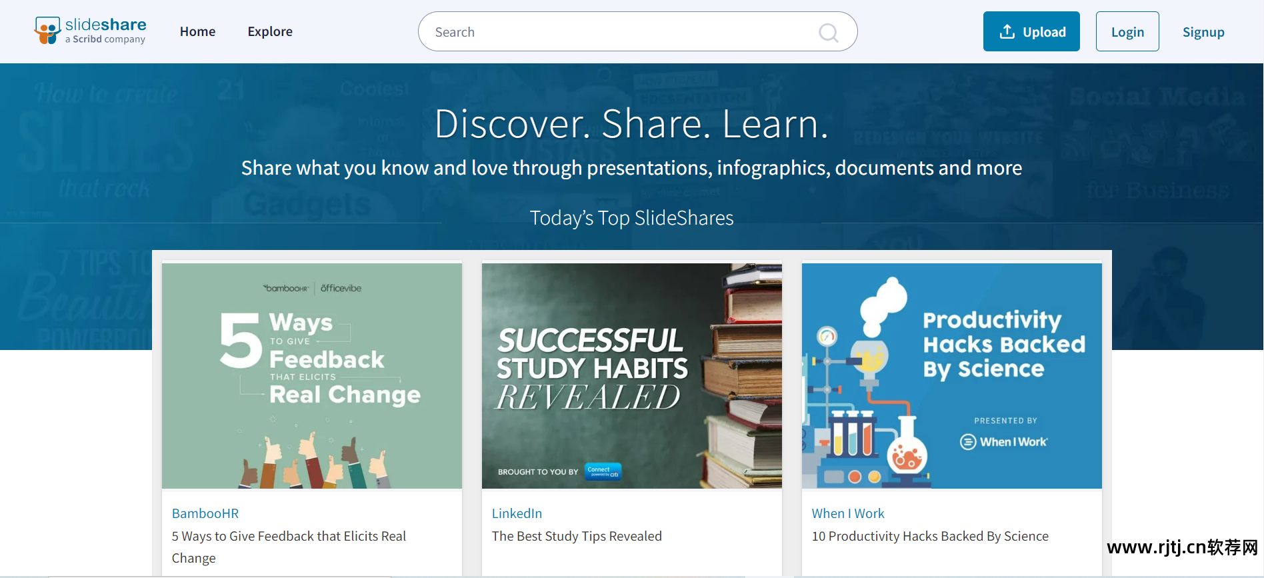Open the Successful Study Habits thumbnail

tap(631, 375)
